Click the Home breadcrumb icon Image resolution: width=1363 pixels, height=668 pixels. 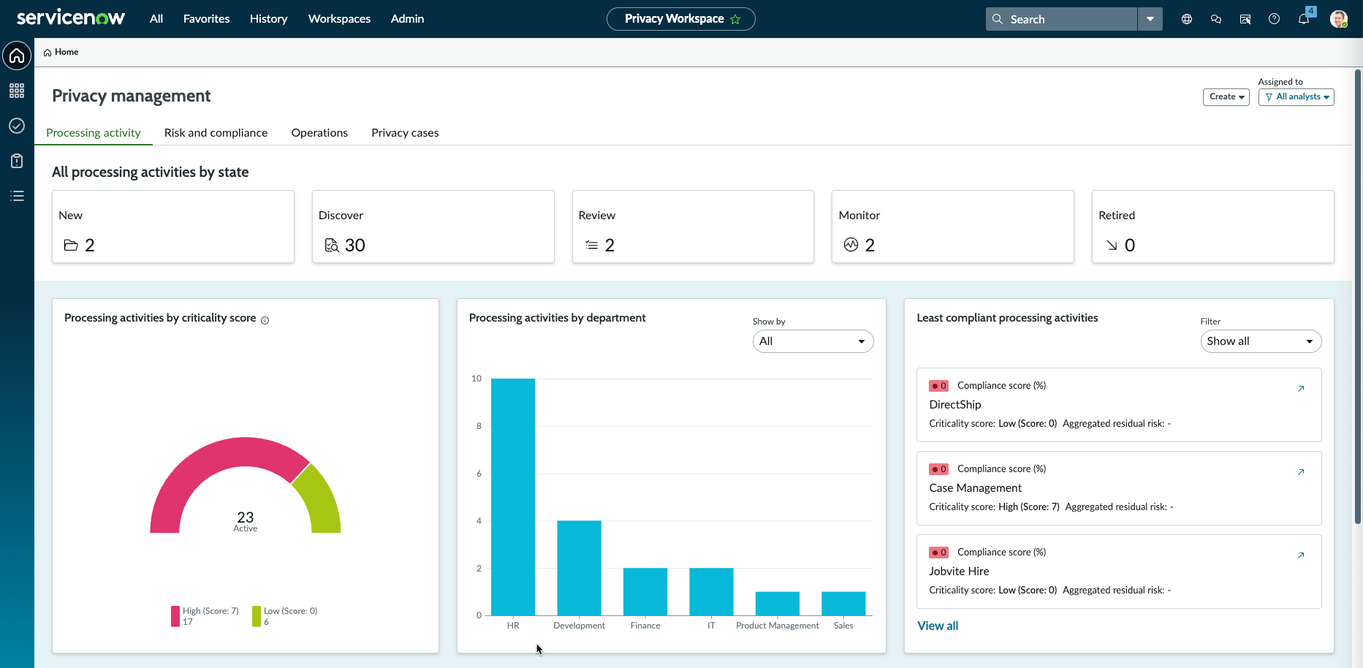pyautogui.click(x=48, y=53)
